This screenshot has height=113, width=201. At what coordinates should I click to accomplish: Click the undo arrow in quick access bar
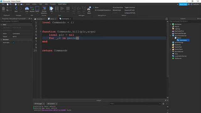click(10, 4)
